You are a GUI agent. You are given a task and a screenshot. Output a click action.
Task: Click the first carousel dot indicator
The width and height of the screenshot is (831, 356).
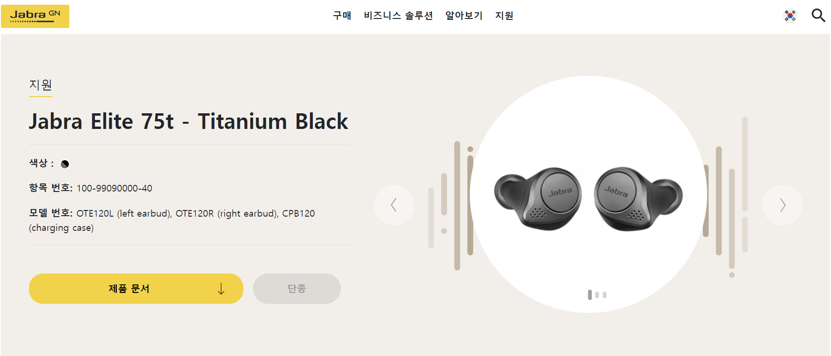(590, 294)
